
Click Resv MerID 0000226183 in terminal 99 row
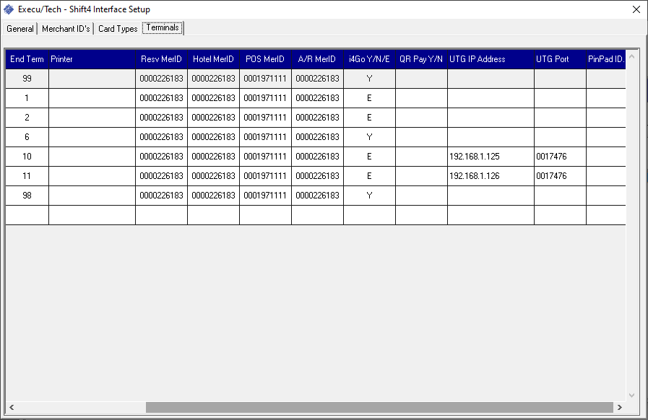[162, 79]
